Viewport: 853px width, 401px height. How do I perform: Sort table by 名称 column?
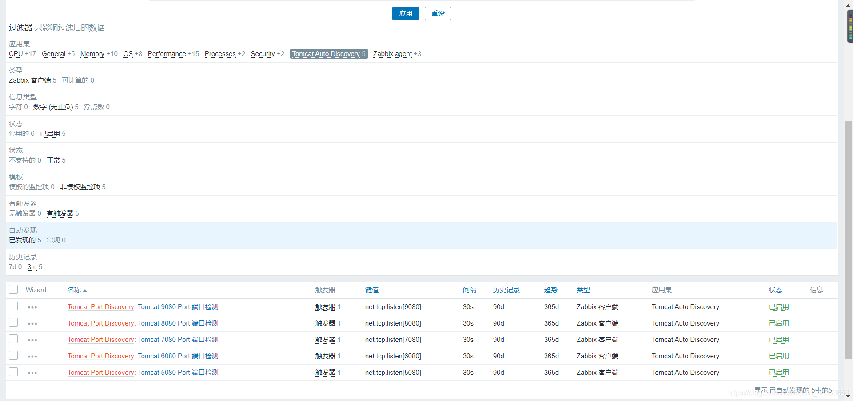coord(77,290)
